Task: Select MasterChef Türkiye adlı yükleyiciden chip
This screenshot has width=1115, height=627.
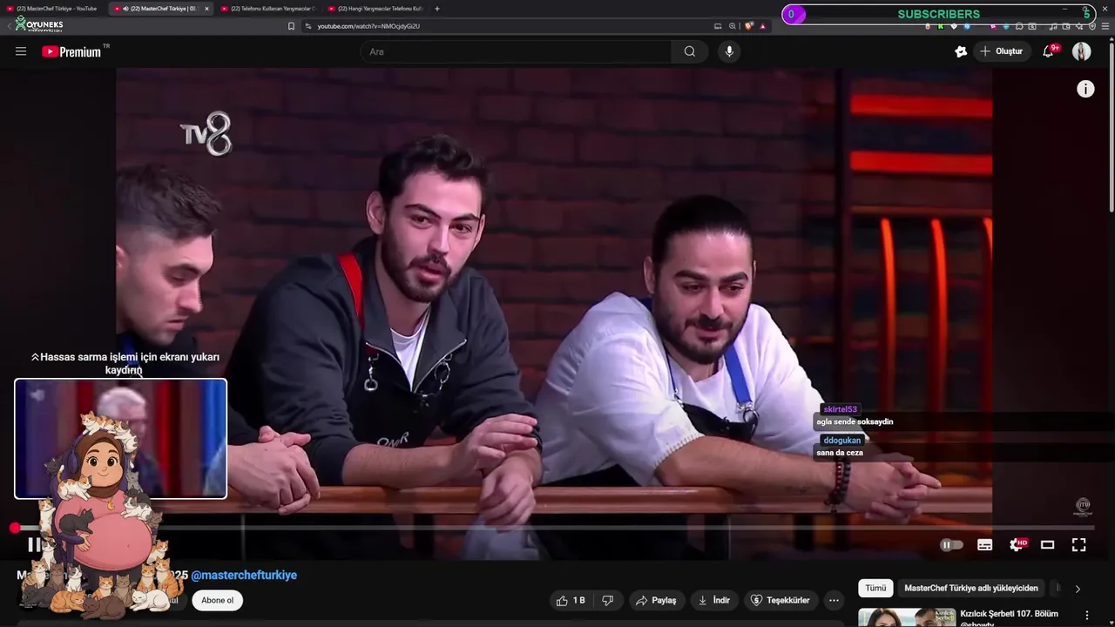Action: [971, 588]
